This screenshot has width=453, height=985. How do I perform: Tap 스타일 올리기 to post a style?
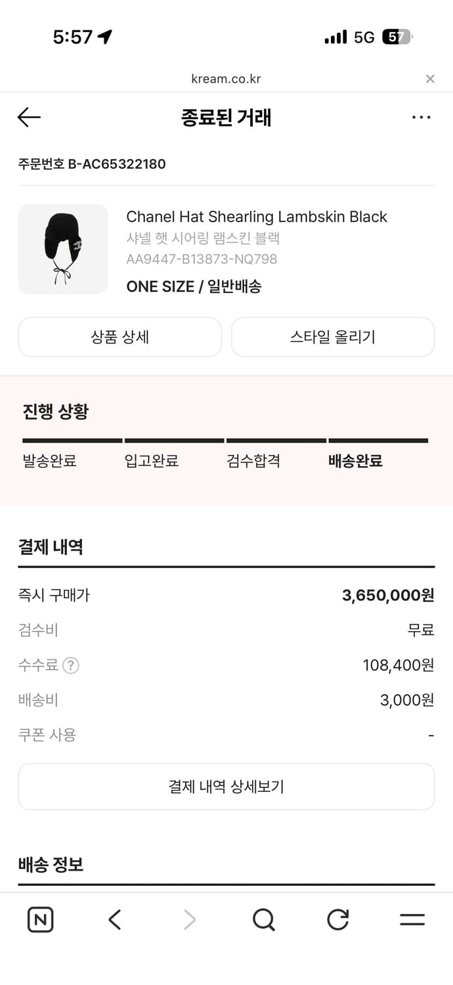(x=332, y=337)
